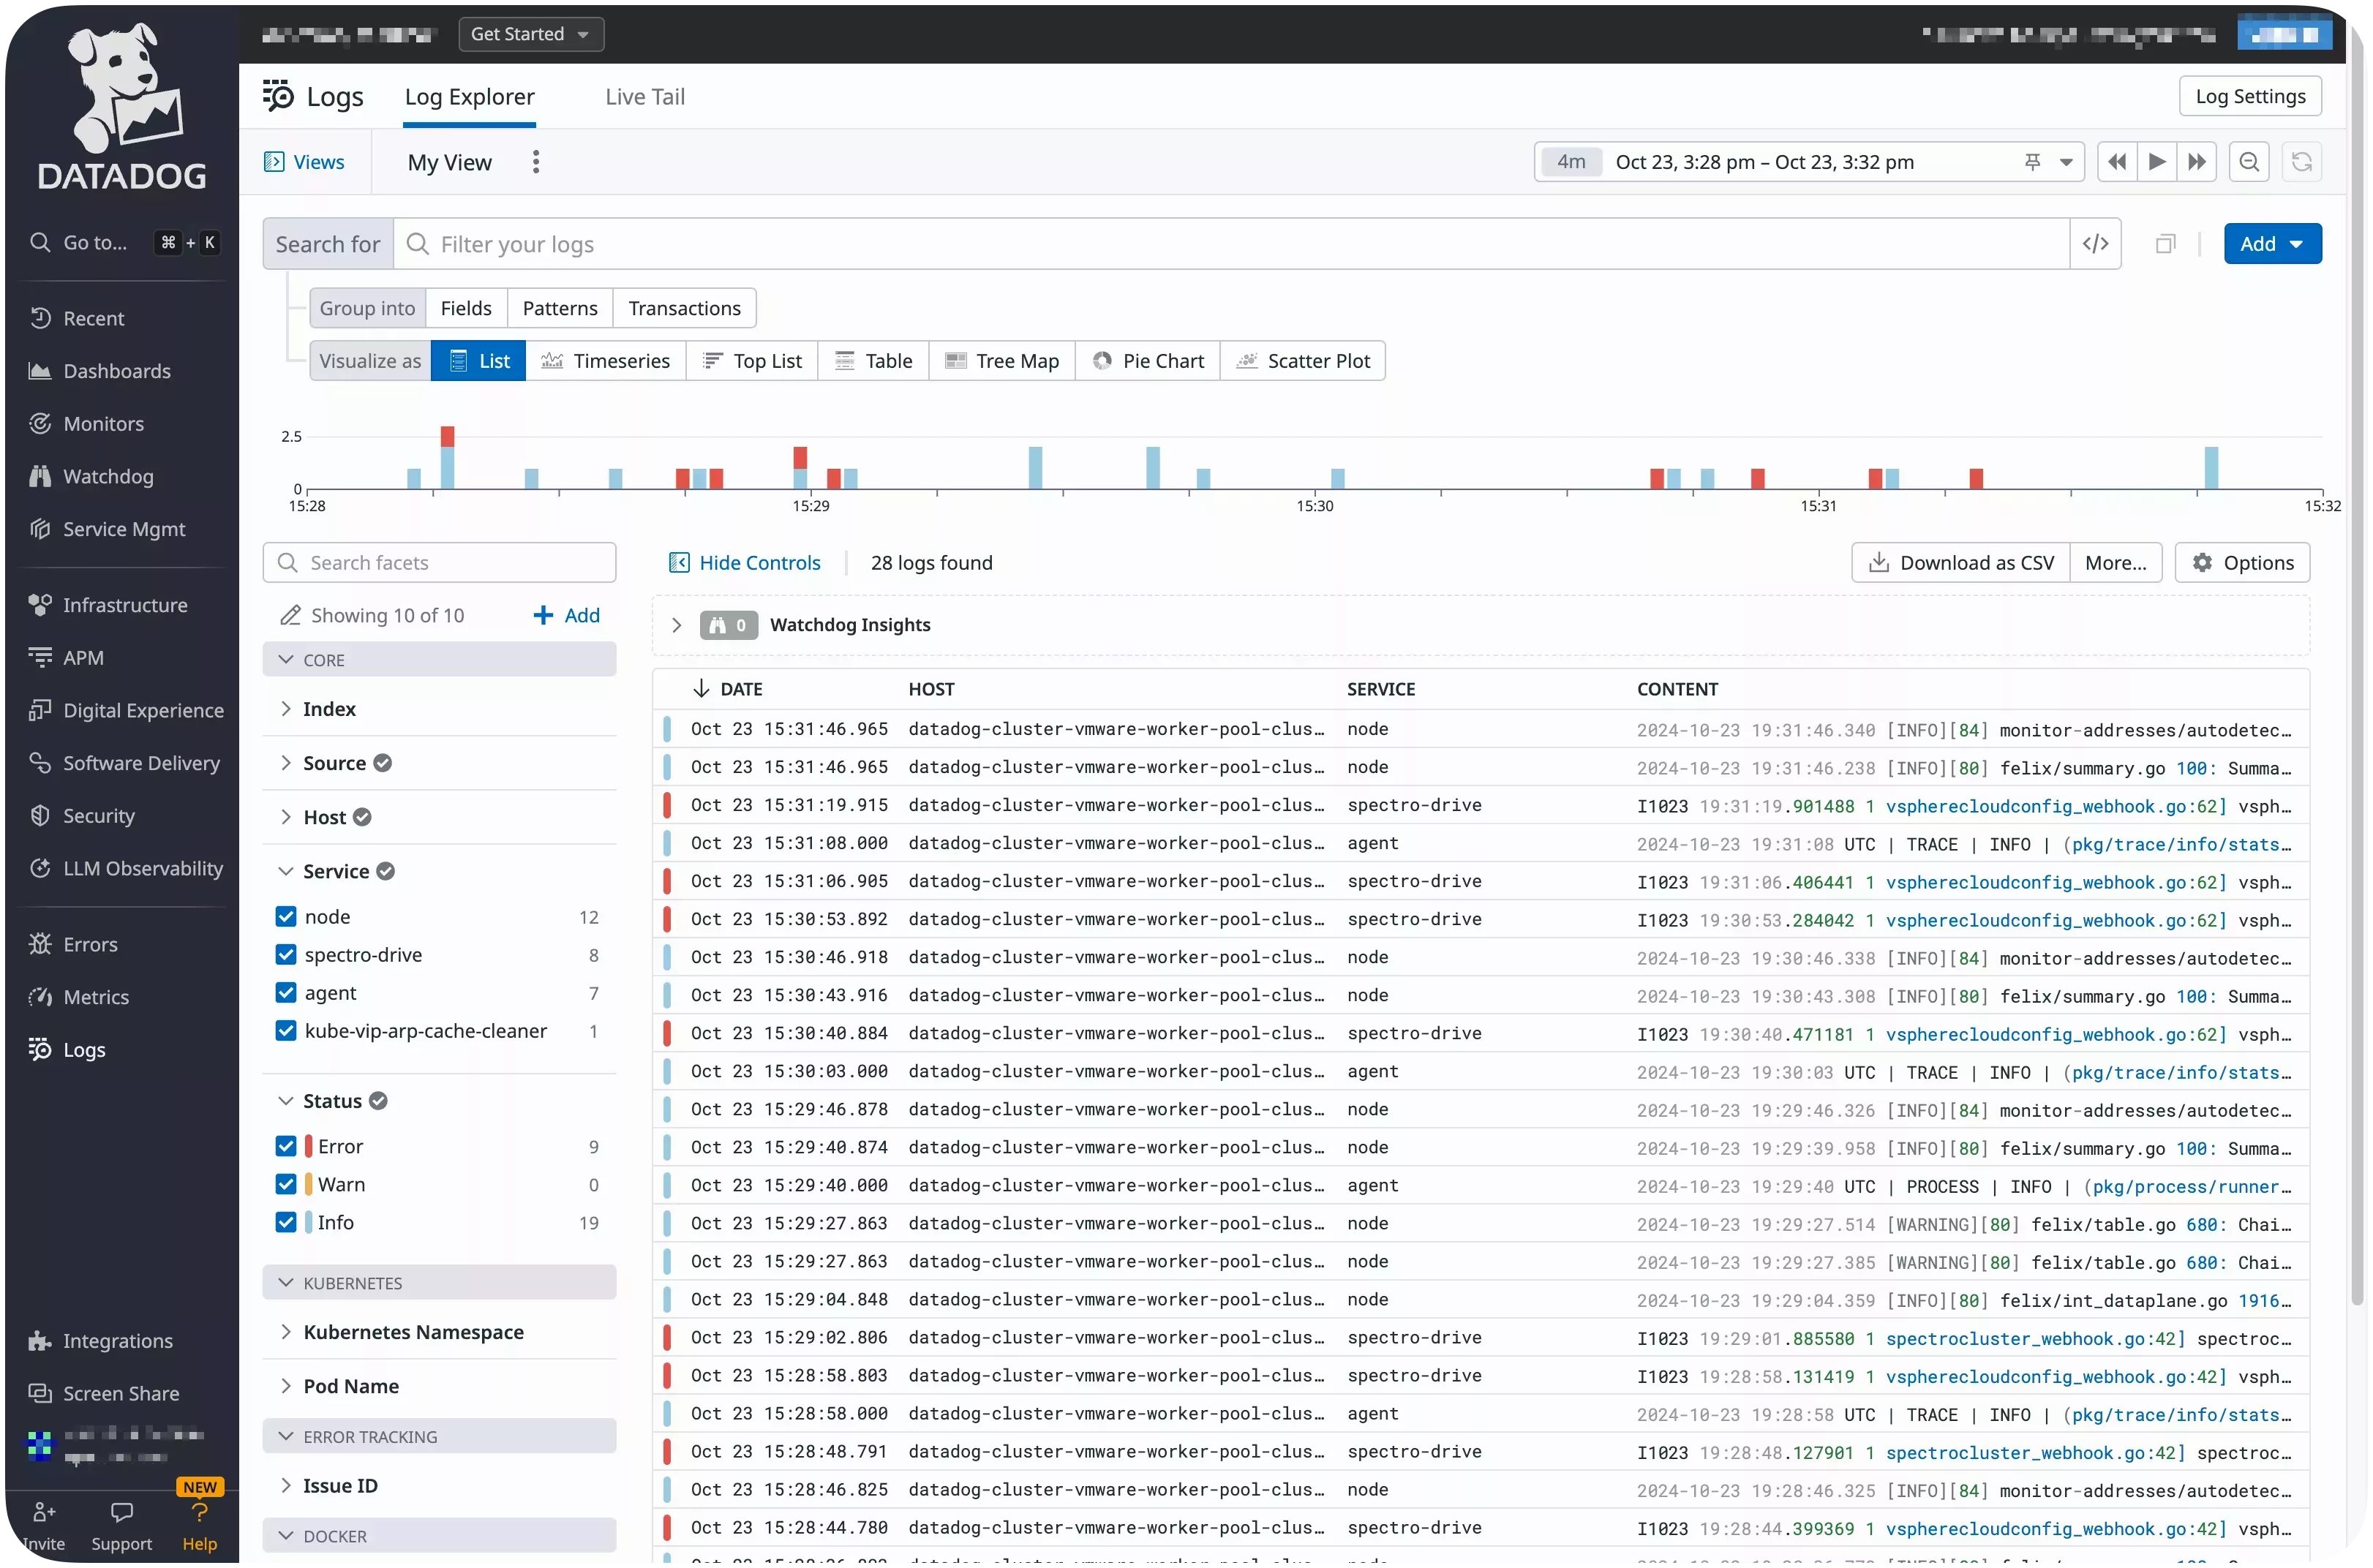2373x1568 pixels.
Task: Toggle the Info status checkbox
Action: pos(285,1220)
